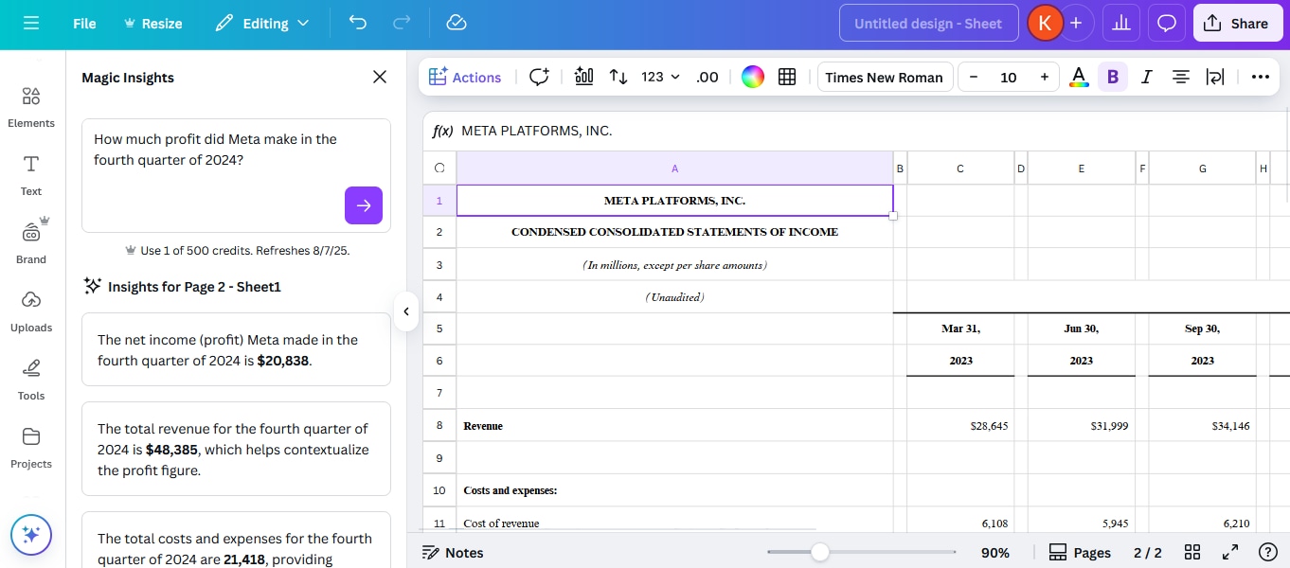Toggle italic formatting I button
The image size is (1290, 568).
coord(1147,78)
